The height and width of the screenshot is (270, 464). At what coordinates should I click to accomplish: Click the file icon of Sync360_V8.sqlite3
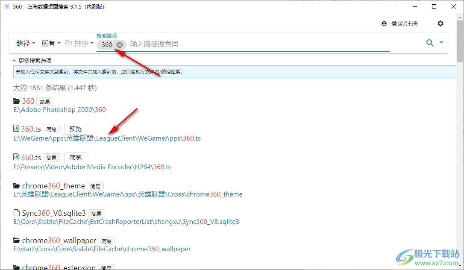pyautogui.click(x=17, y=213)
